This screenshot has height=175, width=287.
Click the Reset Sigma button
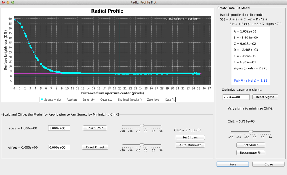265,97
